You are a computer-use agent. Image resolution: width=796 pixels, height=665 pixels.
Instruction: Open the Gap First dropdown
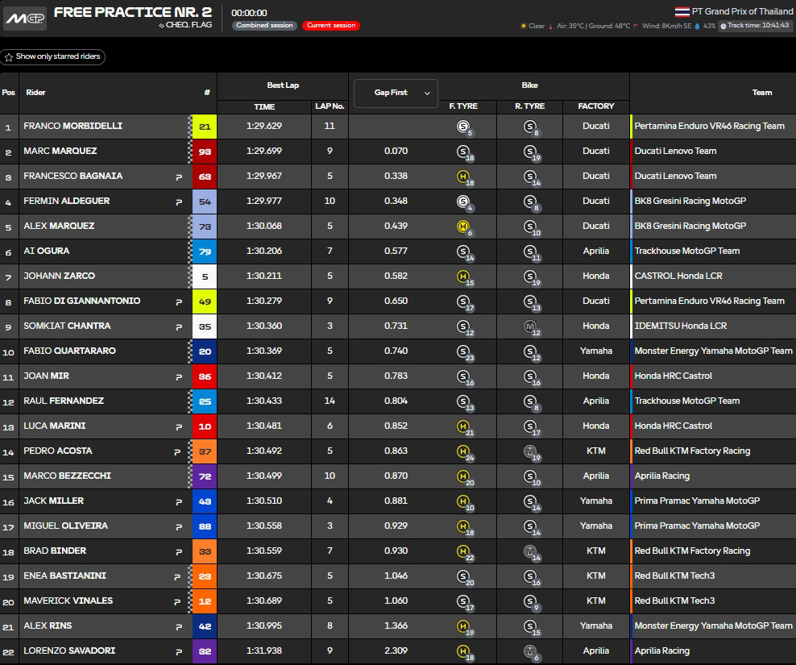pyautogui.click(x=396, y=93)
